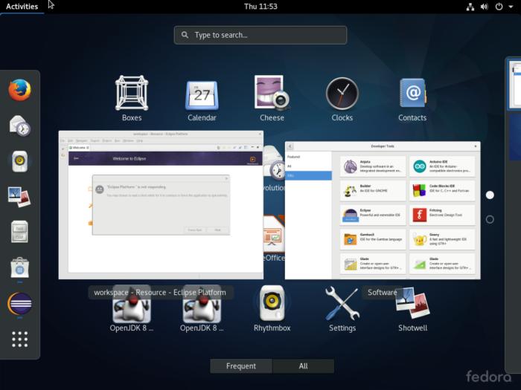Open power icon in top bar
This screenshot has width=521, height=390.
[x=499, y=7]
